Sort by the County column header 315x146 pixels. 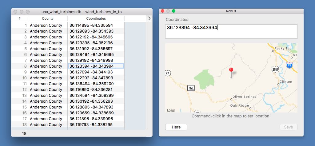(48, 18)
